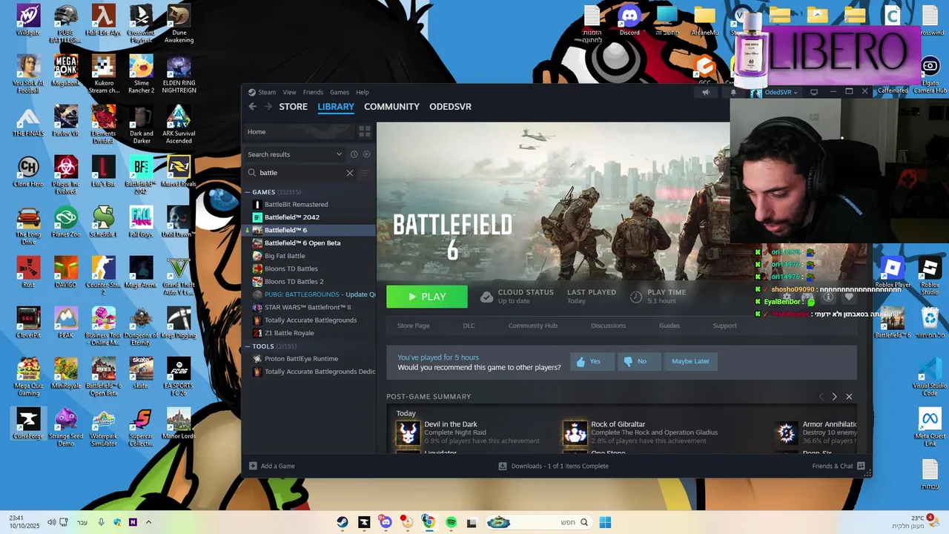This screenshot has height=534, width=949.
Task: Open Spotify from the taskbar
Action: [x=451, y=522]
